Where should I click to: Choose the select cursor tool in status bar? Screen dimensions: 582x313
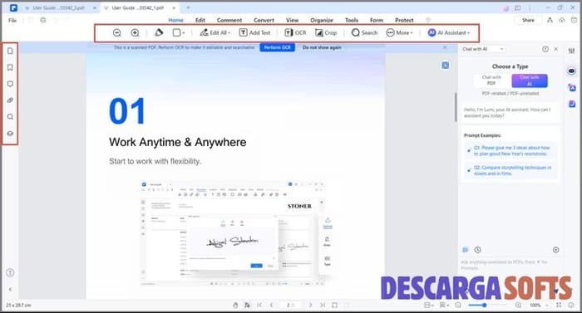247,305
